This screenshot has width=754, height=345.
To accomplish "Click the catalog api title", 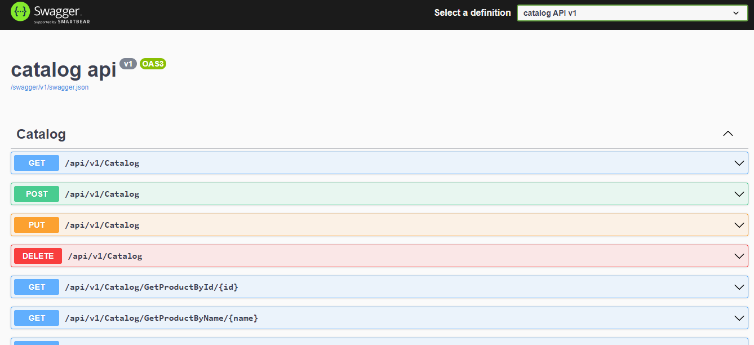I will [64, 69].
